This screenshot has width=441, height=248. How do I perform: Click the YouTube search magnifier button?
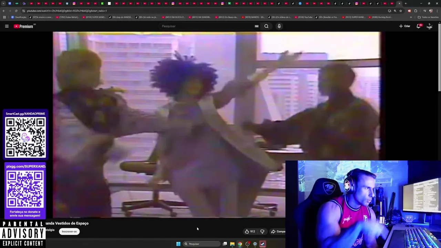coord(266,26)
